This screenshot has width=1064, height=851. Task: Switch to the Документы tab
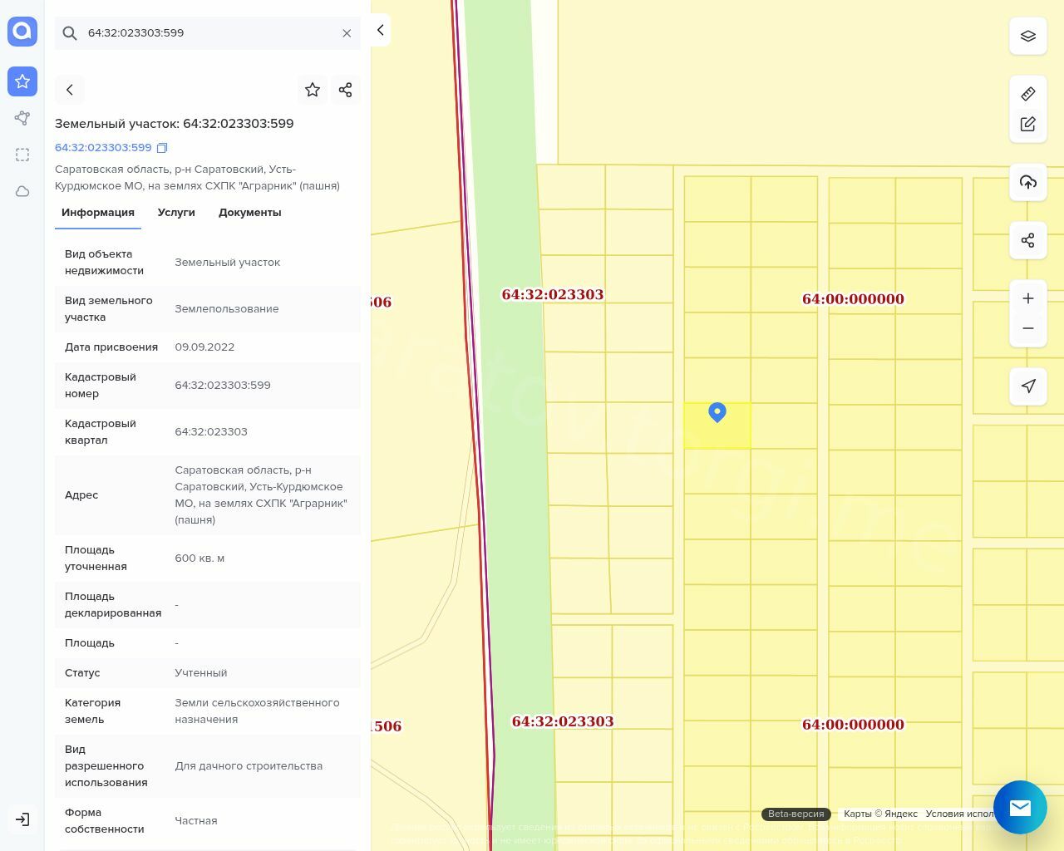249,213
